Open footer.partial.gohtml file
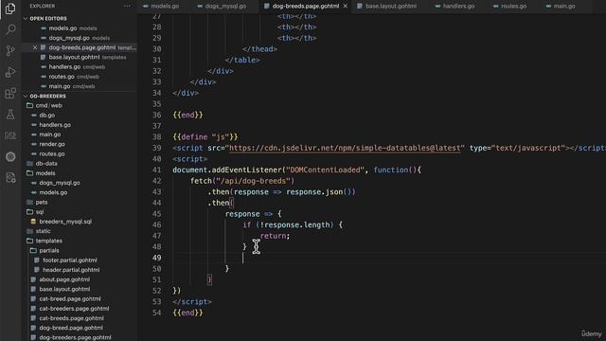The width and height of the screenshot is (606, 341). click(x=69, y=260)
